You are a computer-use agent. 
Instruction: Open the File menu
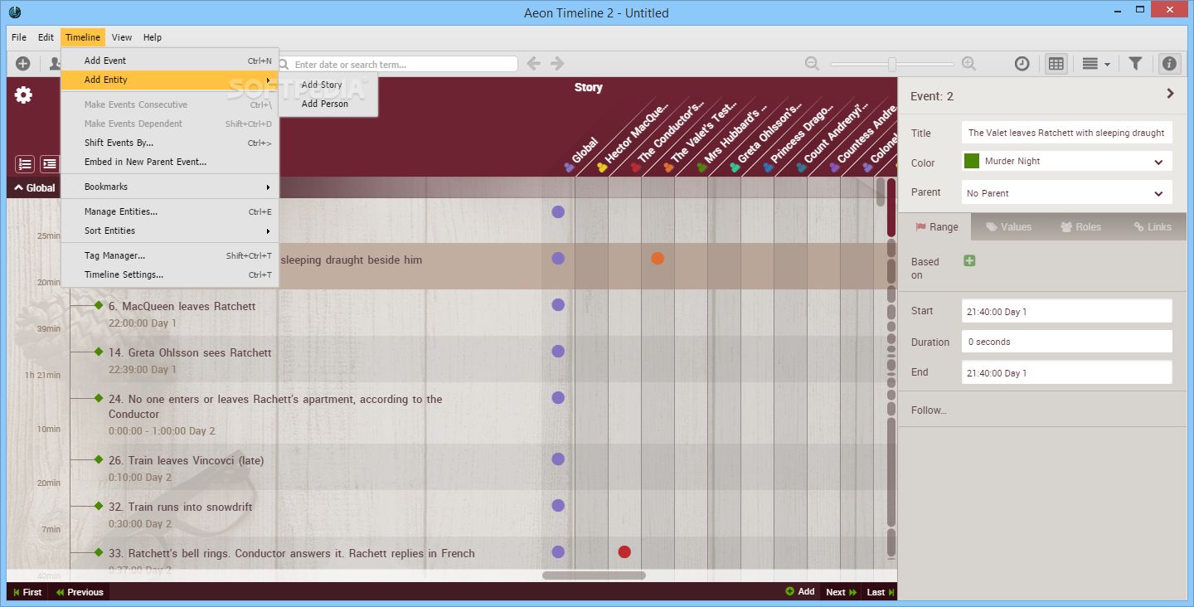(19, 37)
